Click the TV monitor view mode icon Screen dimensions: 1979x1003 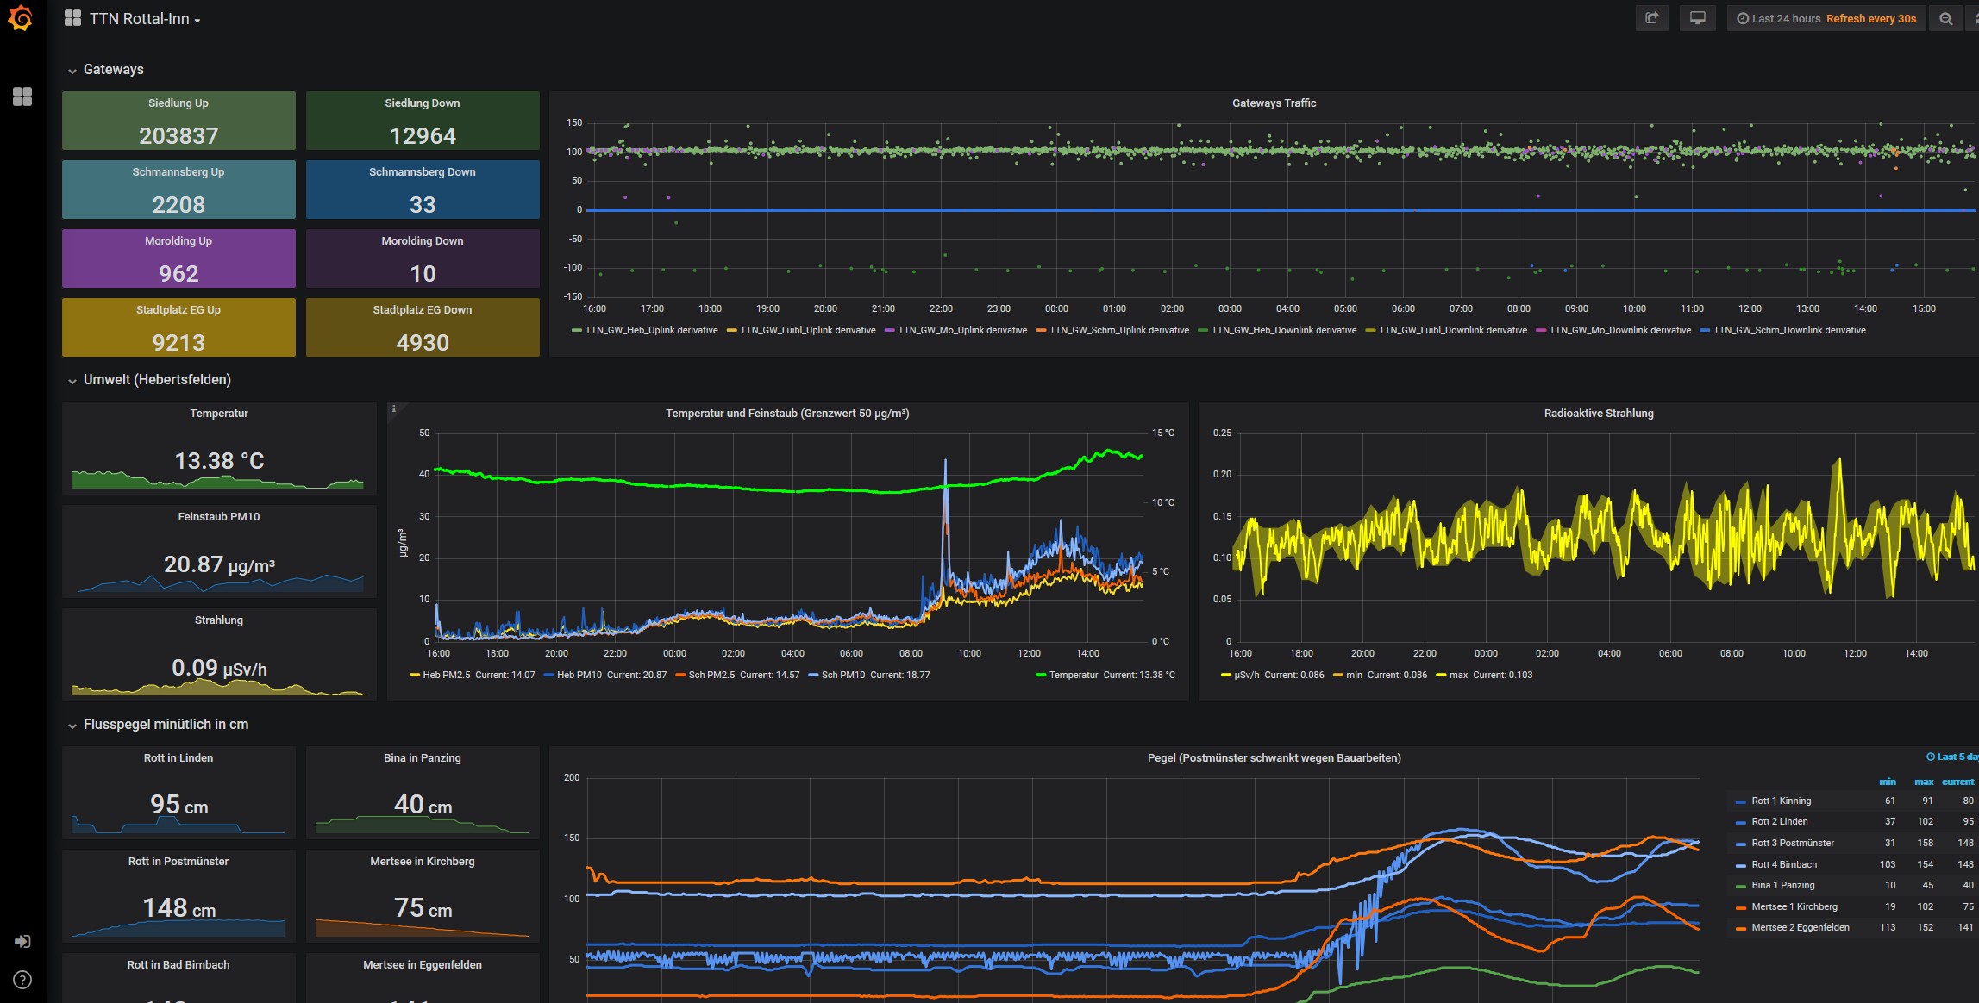click(x=1697, y=18)
